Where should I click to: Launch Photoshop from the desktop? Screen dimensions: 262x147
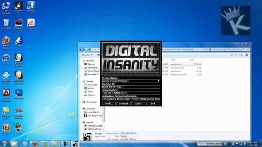(18, 94)
